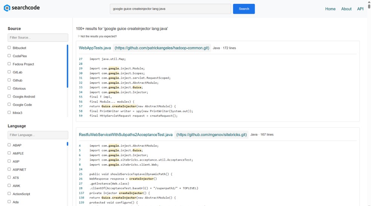Screen dimensions: 371x206
Task: Check the Fedora Project source checkbox
Action: point(9,64)
